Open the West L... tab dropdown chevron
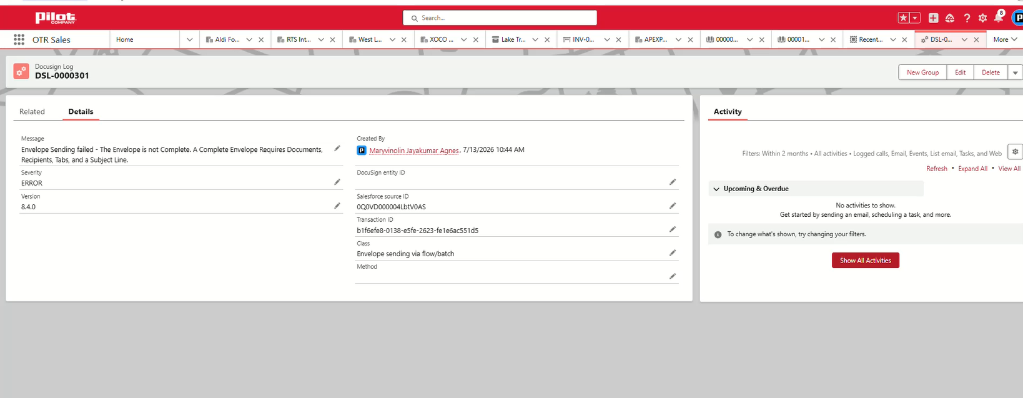The width and height of the screenshot is (1023, 398). [x=392, y=39]
